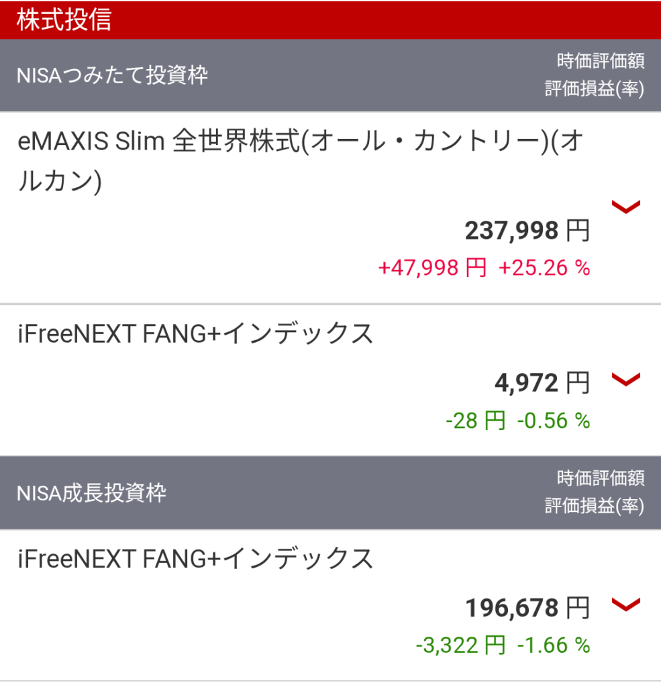Tap the +25.26 % gain rate

pos(544,268)
